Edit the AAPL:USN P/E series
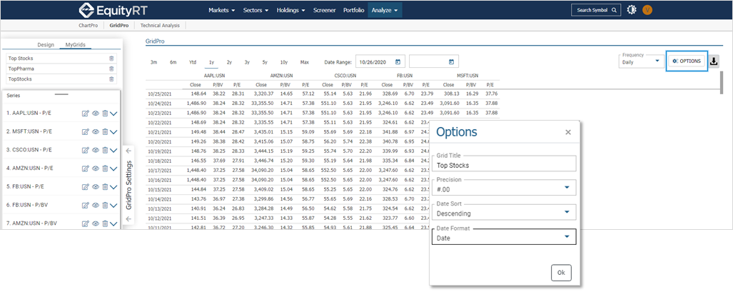Viewport: 733px width, 292px height. [x=86, y=113]
